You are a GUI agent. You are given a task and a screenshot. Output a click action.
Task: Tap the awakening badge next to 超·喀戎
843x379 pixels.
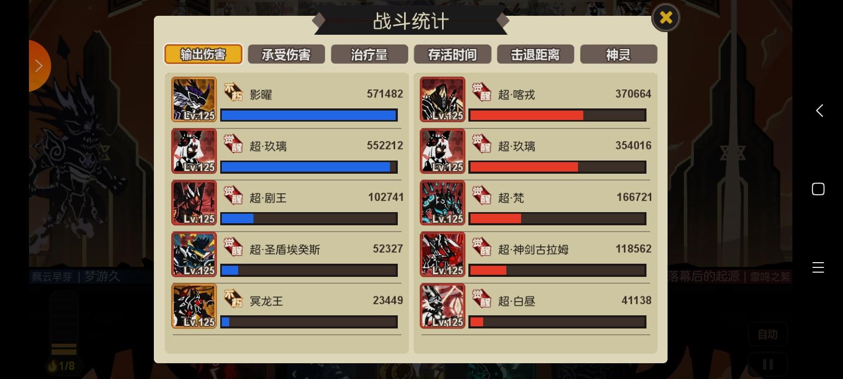pyautogui.click(x=482, y=93)
